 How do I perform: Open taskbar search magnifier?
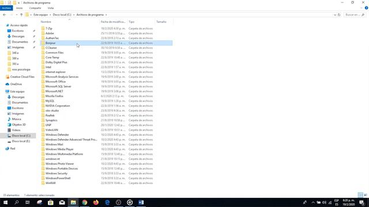(x=17, y=202)
